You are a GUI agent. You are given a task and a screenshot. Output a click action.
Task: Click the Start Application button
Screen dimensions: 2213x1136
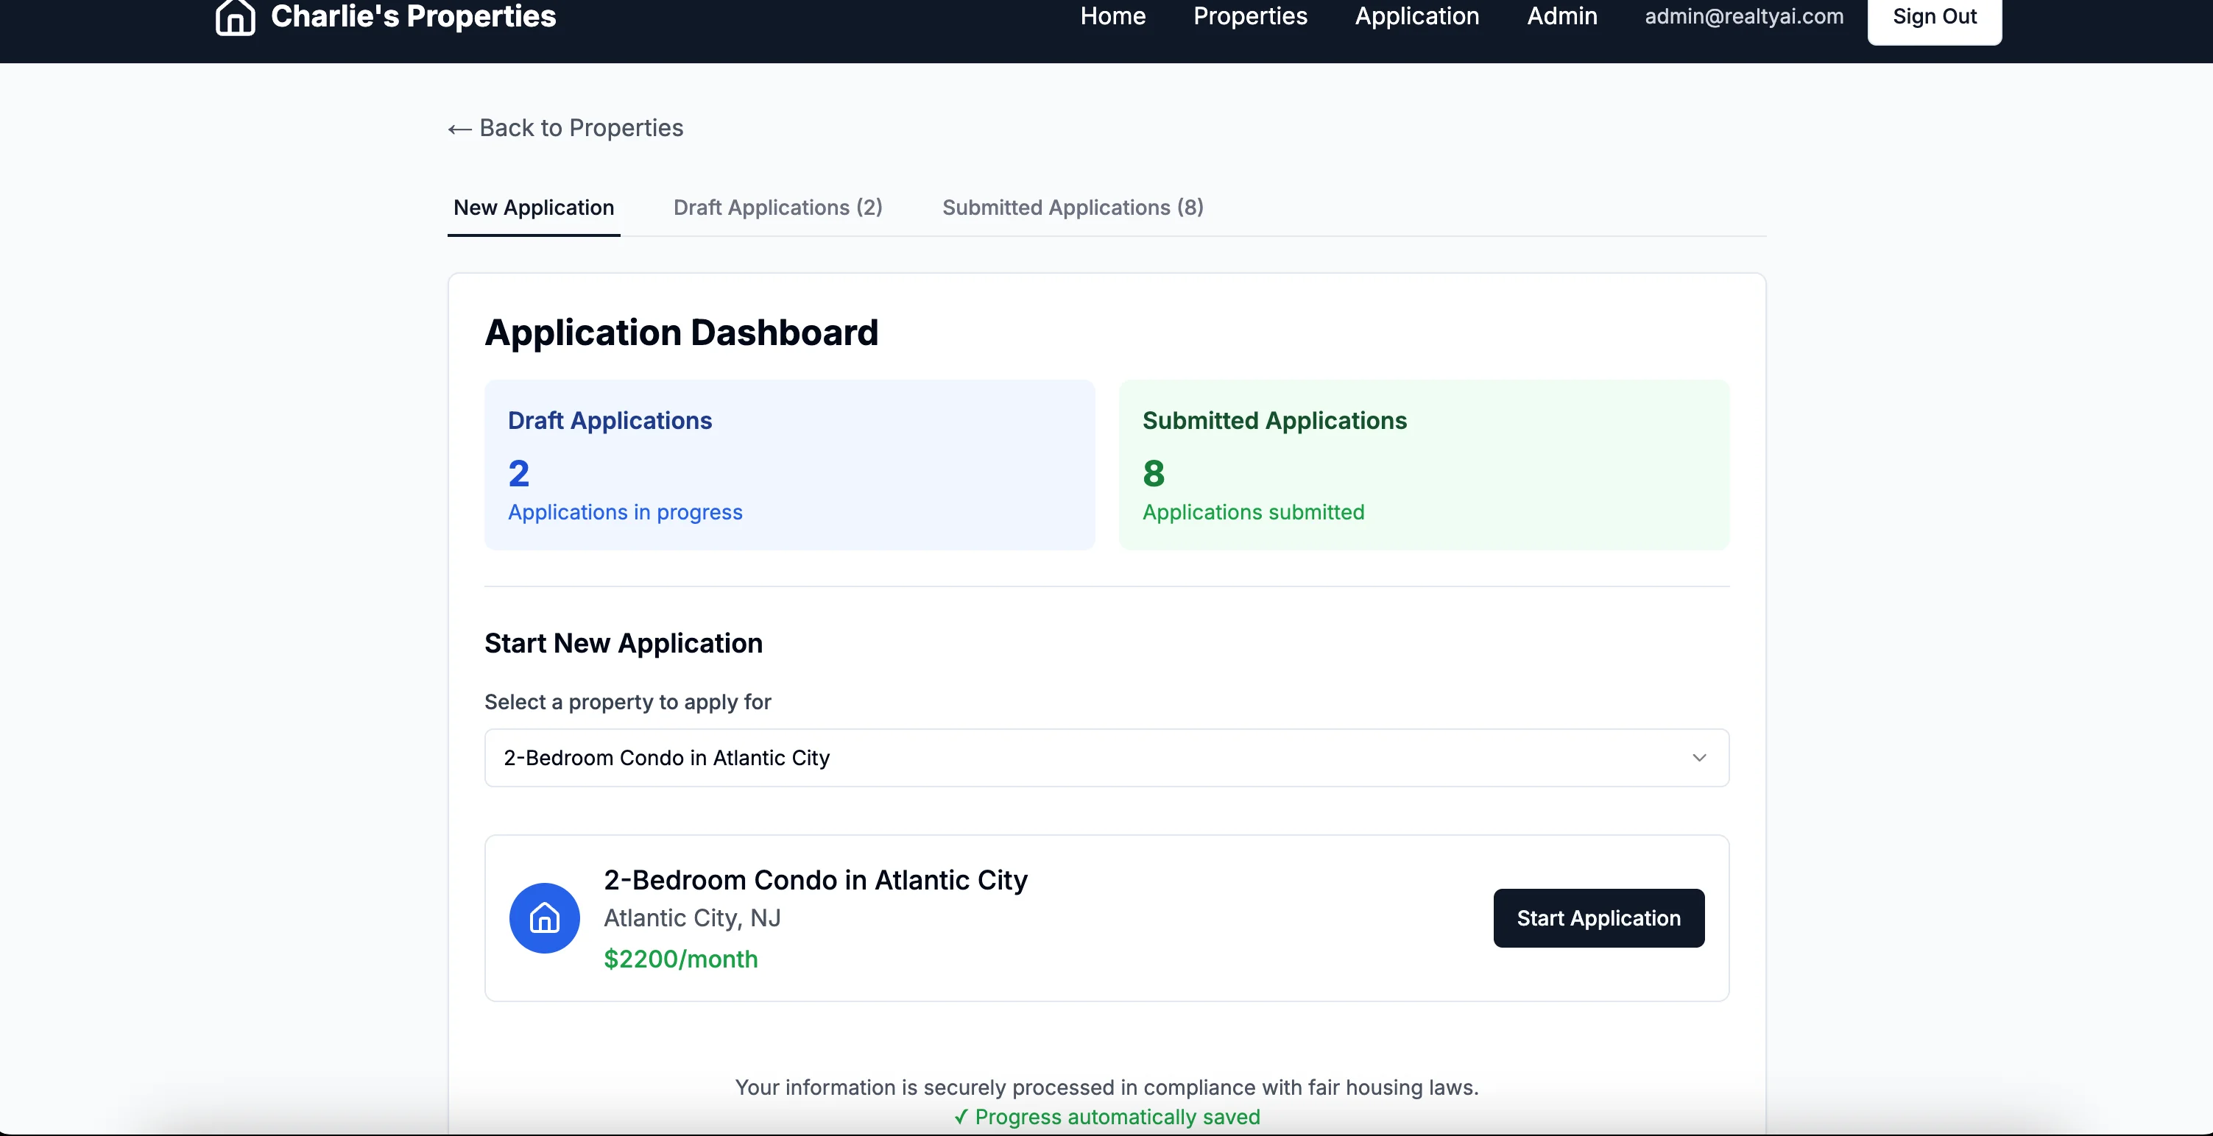pos(1599,918)
